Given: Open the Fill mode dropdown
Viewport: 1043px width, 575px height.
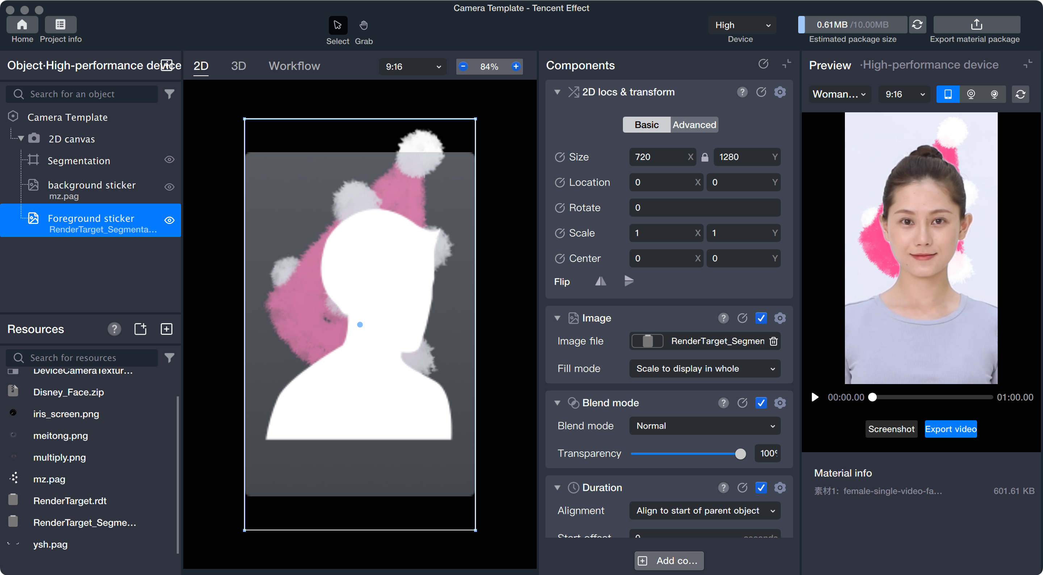Looking at the screenshot, I should [704, 369].
